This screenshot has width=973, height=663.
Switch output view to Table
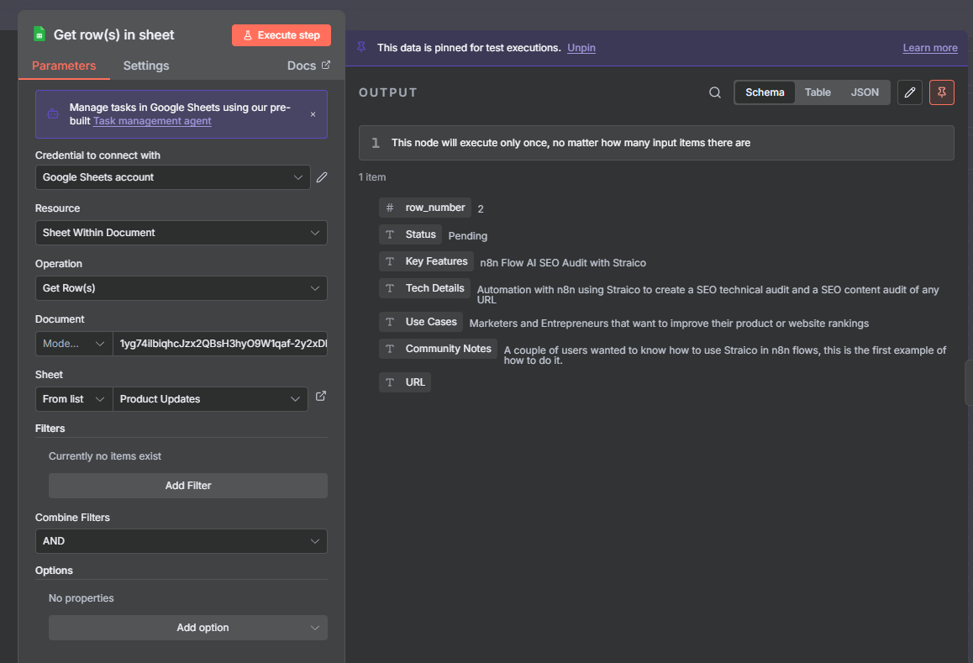click(818, 92)
